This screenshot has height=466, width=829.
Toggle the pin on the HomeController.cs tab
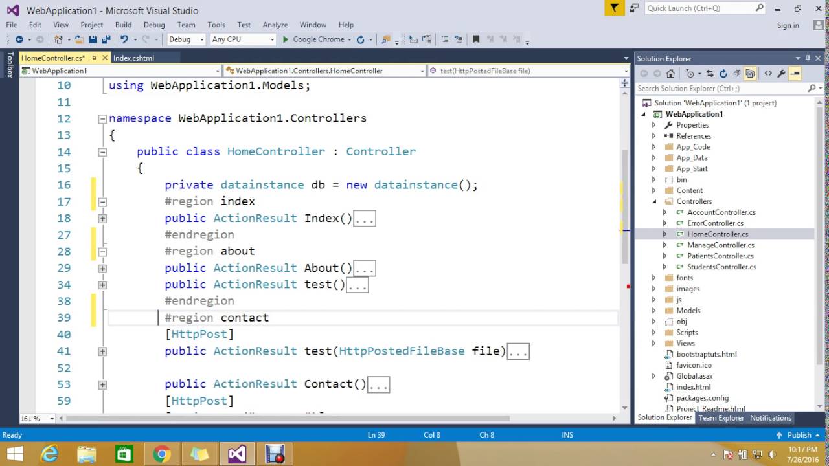(x=93, y=58)
